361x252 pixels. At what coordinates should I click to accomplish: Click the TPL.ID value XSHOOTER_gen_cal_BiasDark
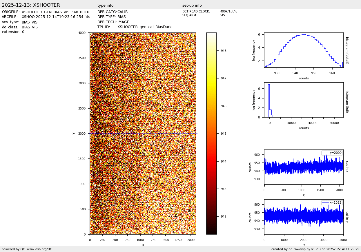coord(144,27)
